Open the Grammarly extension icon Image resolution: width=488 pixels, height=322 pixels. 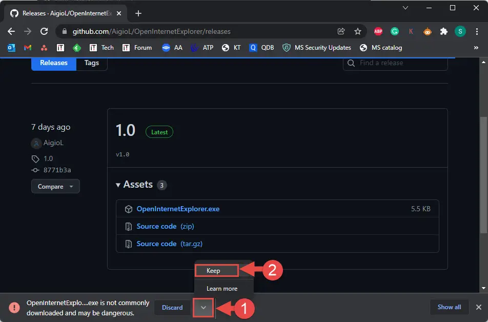coord(395,31)
